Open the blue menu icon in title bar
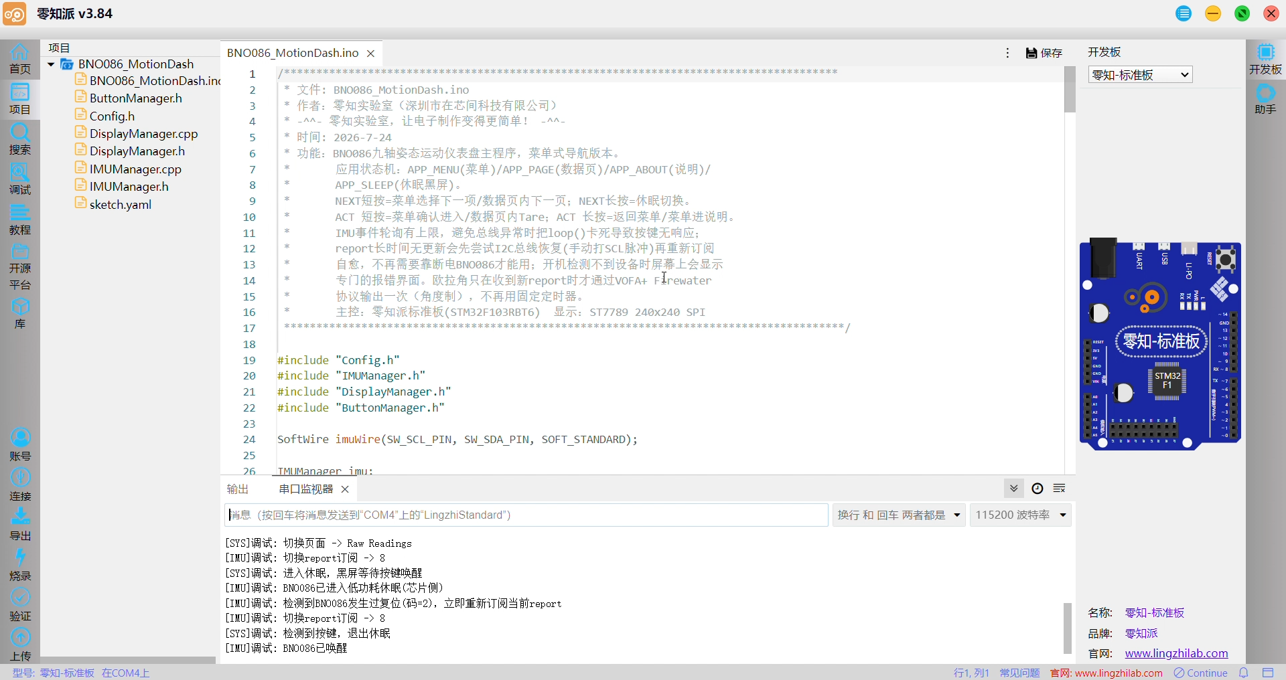The height and width of the screenshot is (680, 1286). [1184, 13]
